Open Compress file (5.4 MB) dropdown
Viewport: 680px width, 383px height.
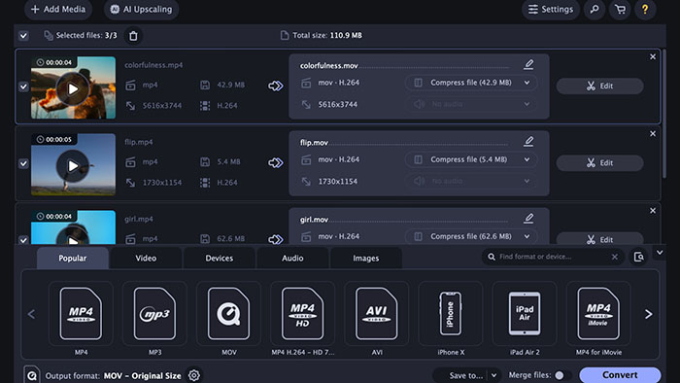[x=471, y=159]
